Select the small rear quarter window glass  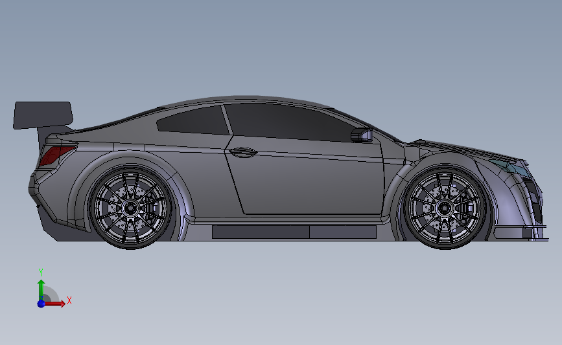click(194, 121)
